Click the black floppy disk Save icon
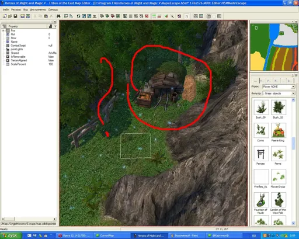The width and height of the screenshot is (299, 239). point(15,16)
